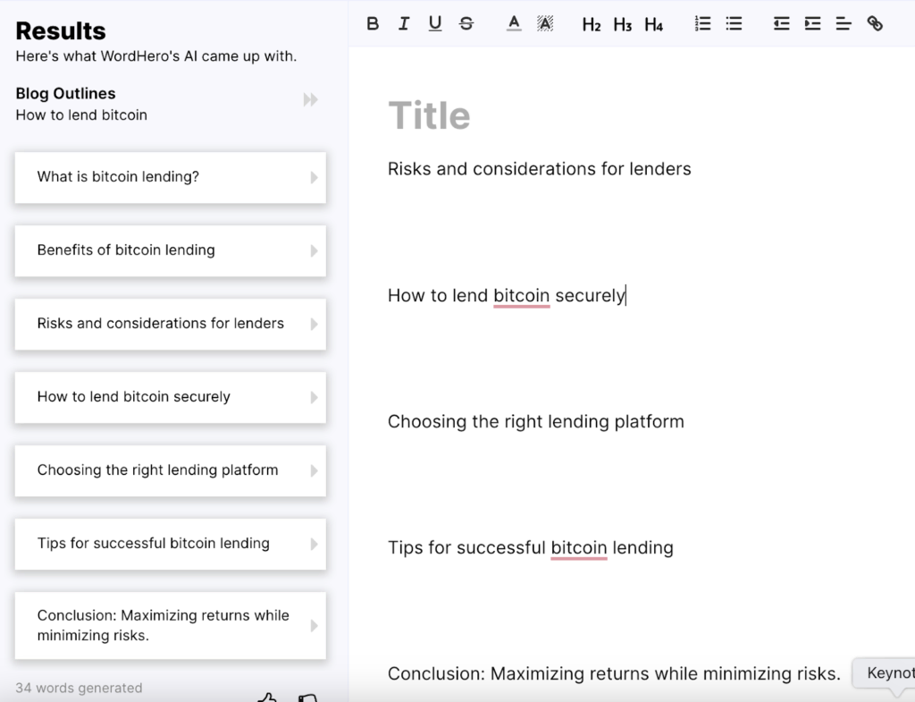The width and height of the screenshot is (915, 702).
Task: Click arrow on "Benefits of bitcoin lending" card
Action: [314, 251]
